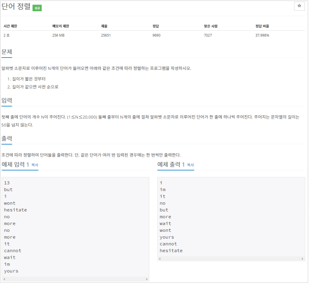
Task: Click the word hesitate in example input
Action: (15, 210)
